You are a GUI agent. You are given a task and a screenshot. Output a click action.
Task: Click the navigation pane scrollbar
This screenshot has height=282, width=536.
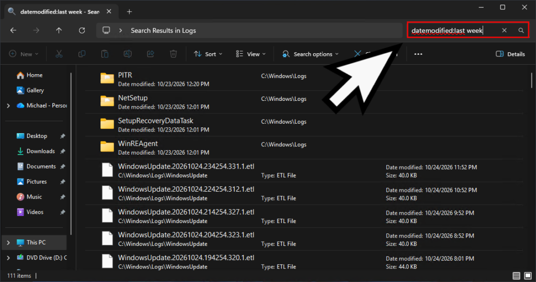71,154
